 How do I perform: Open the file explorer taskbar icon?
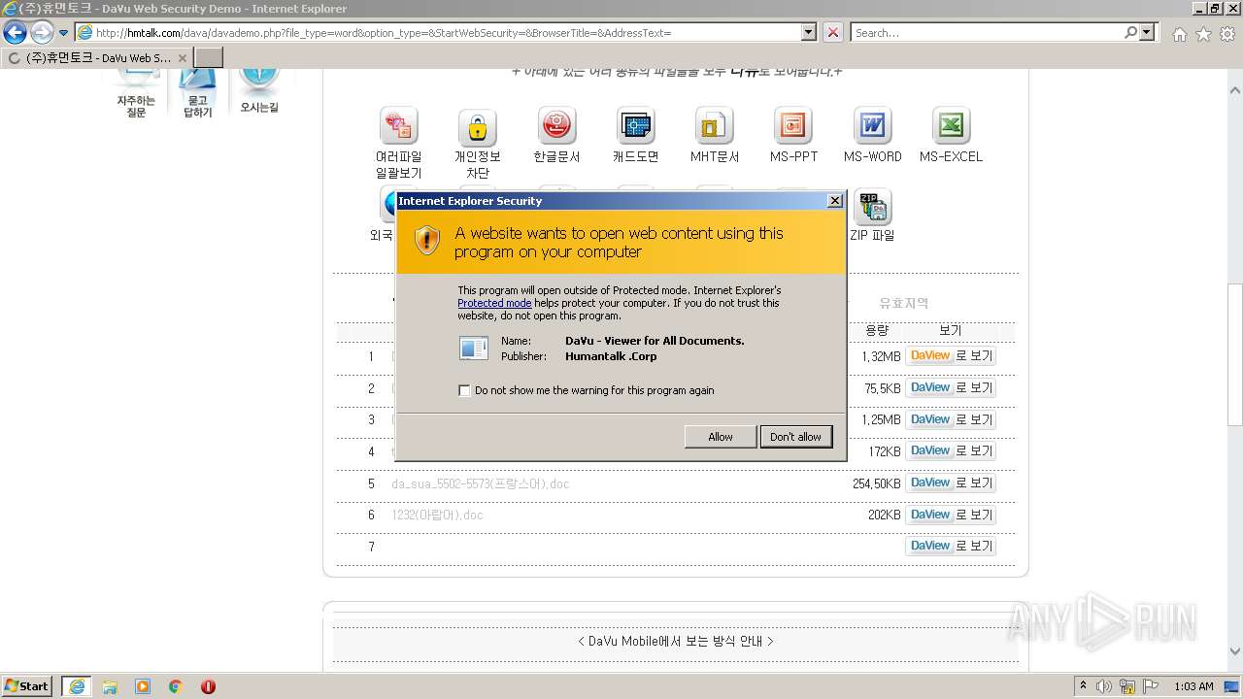110,686
